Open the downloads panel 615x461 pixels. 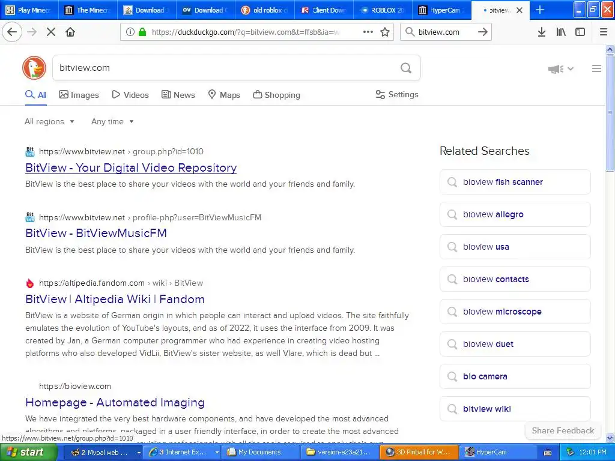pos(542,32)
